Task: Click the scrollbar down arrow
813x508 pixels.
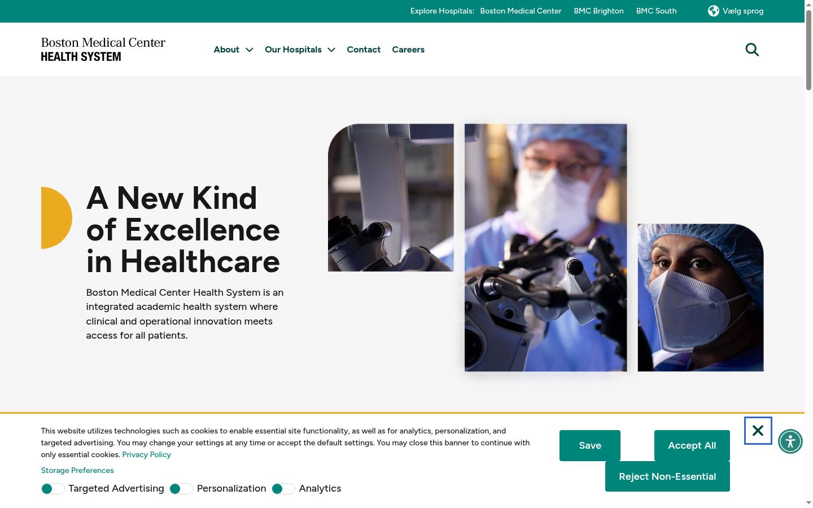Action: 808,503
